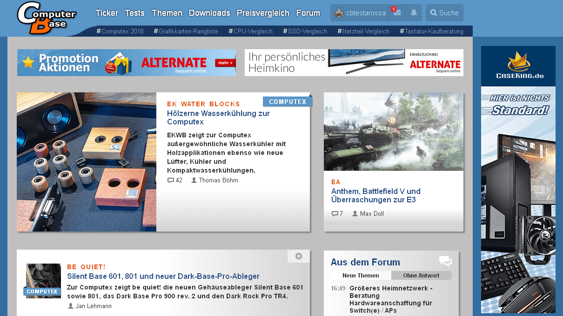Open forum thread Größeres Heimnetzwerk Beratung
Screen dimensions: 563x316
click(391, 299)
